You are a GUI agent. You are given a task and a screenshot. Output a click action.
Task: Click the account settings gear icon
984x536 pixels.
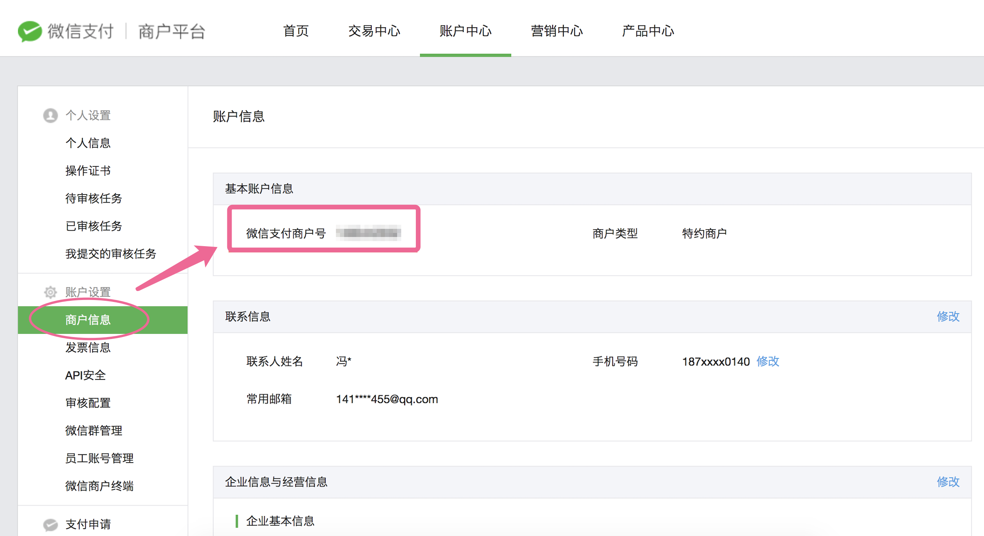coord(50,292)
